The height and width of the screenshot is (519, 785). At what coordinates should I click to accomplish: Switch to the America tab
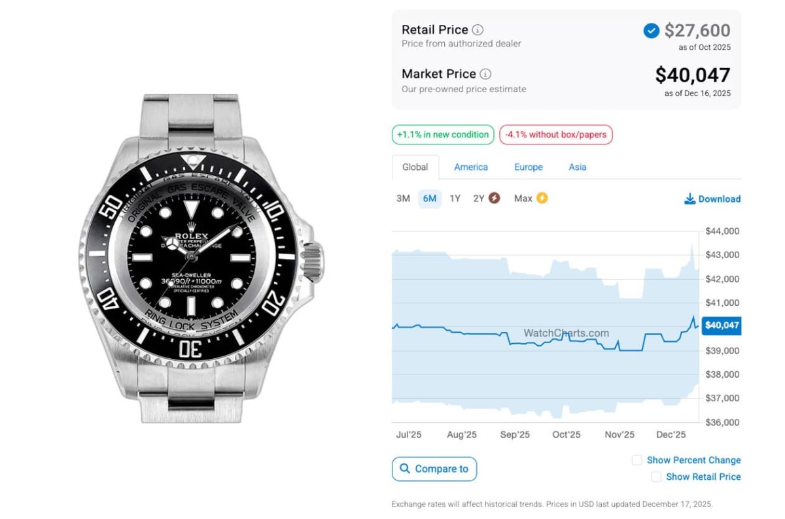(x=471, y=167)
